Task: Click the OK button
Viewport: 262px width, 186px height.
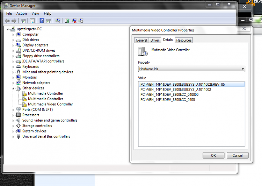Action: point(213,155)
